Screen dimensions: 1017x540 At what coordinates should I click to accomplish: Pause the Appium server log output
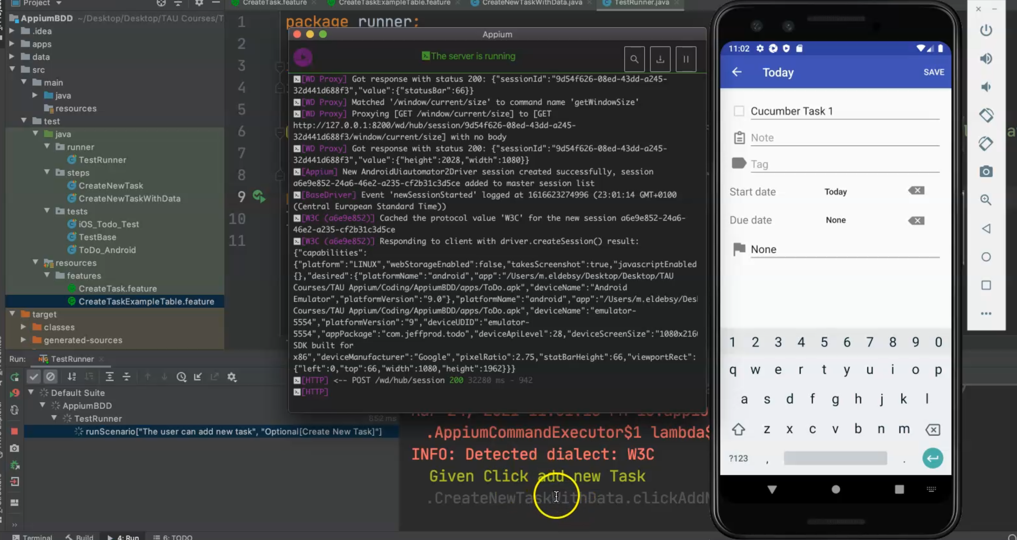[x=686, y=59]
